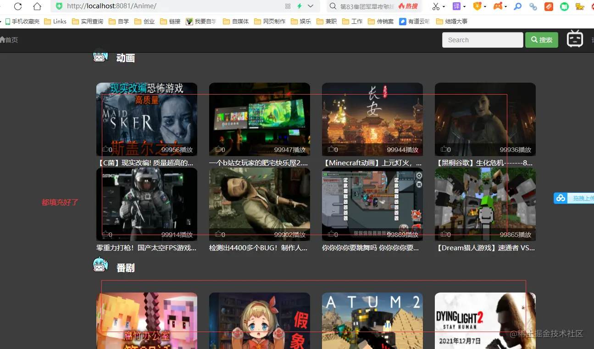Open the Maid of Sker horror game thumbnail

(x=147, y=119)
